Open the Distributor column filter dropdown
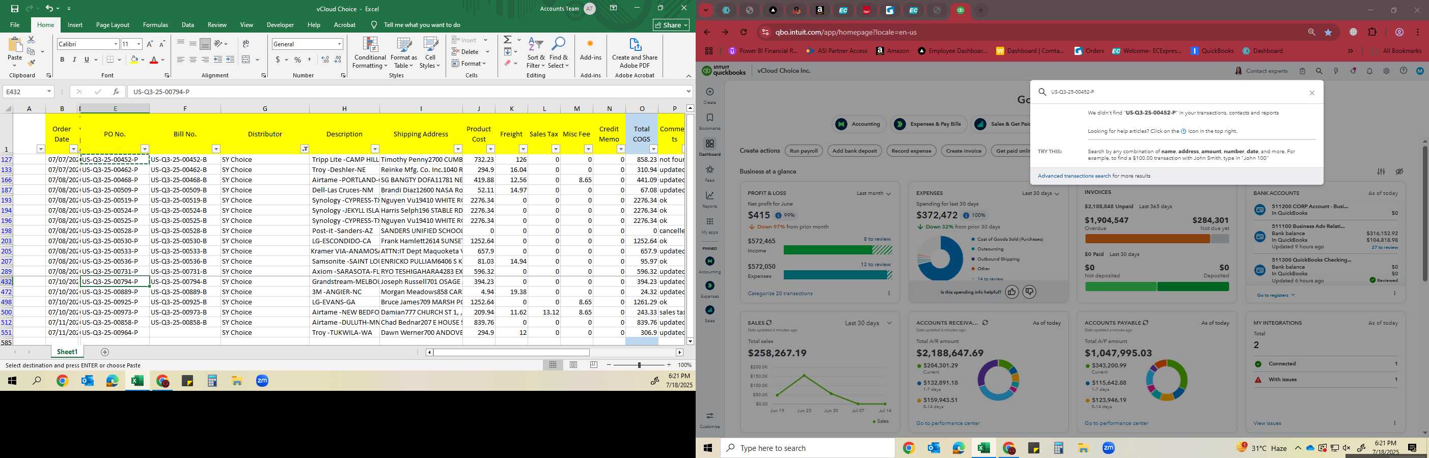 tap(305, 149)
